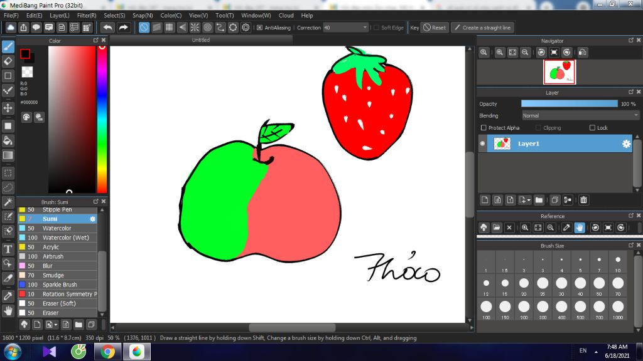Click the rainbow hue bar
Image resolution: width=643 pixels, height=361 pixels.
pos(102,119)
